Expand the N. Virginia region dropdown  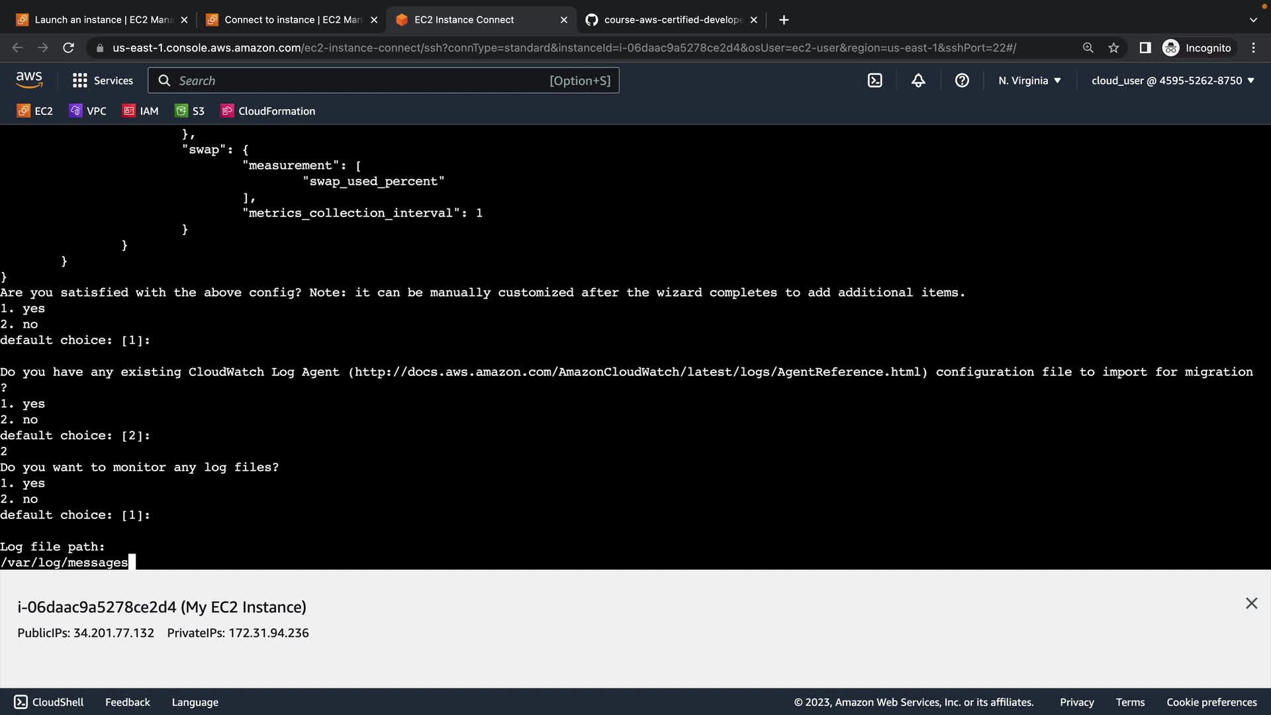click(x=1029, y=81)
